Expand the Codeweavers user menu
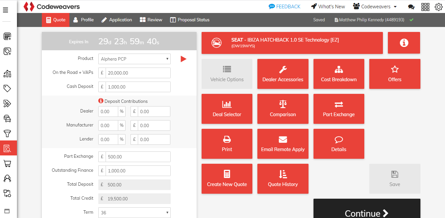 (375, 6)
